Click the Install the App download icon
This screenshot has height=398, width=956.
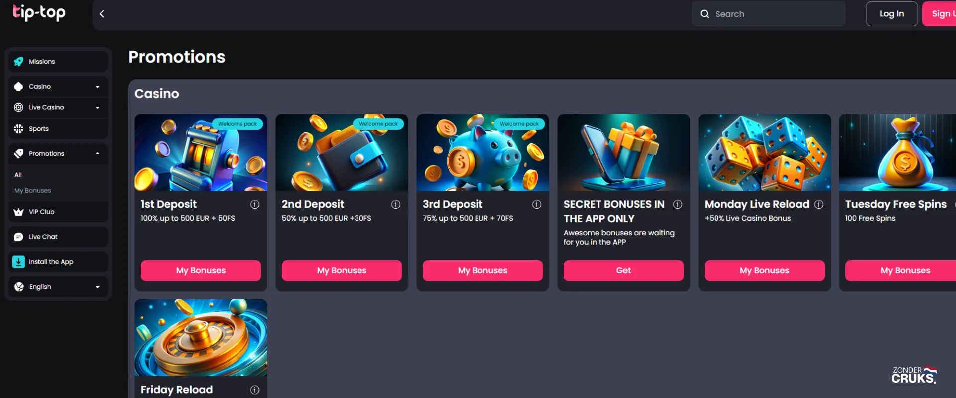tap(18, 261)
